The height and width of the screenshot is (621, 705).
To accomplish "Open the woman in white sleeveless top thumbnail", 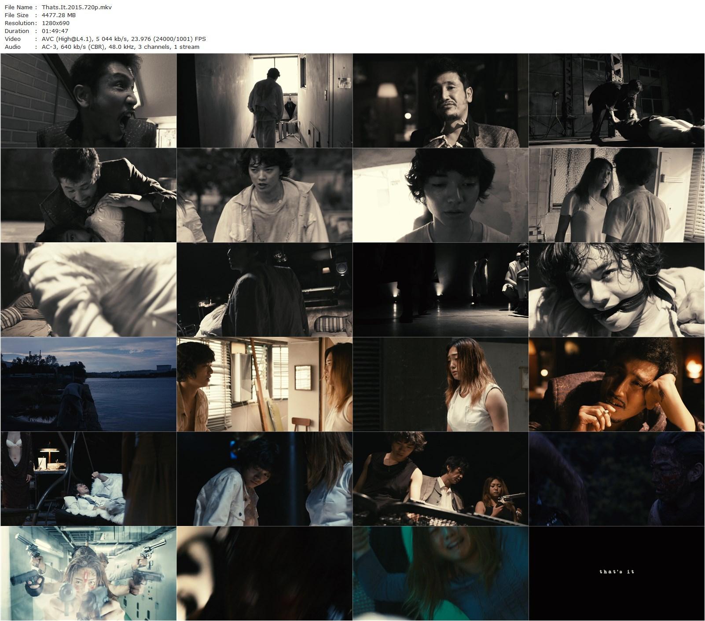I will click(441, 384).
